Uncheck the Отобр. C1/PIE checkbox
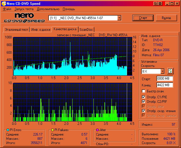 coord(143,97)
